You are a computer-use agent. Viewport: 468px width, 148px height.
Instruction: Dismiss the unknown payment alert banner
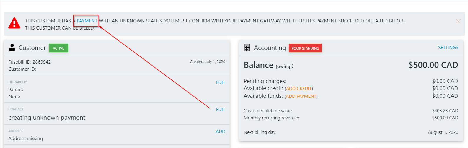point(458,21)
